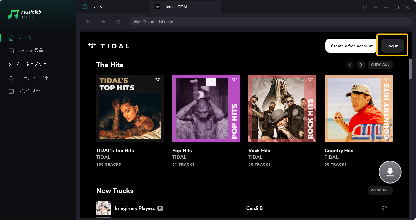Click the URL address field
Image resolution: width=416 pixels, height=220 pixels.
(270, 22)
